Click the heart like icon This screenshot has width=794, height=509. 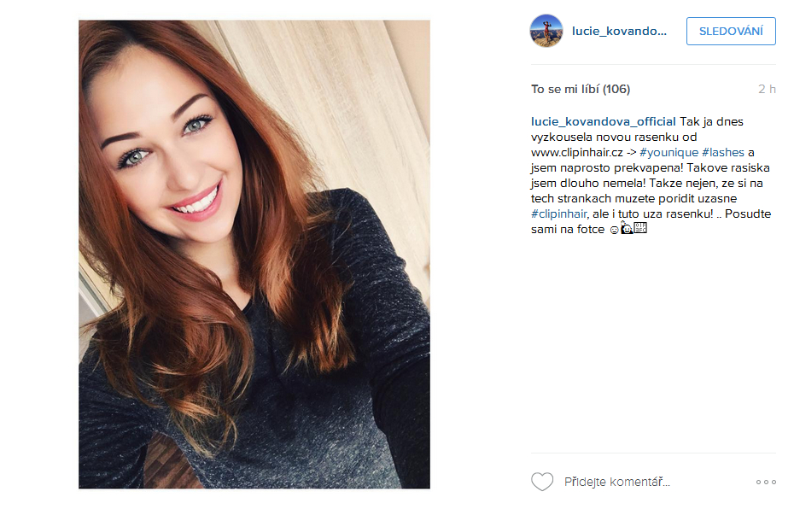[542, 481]
